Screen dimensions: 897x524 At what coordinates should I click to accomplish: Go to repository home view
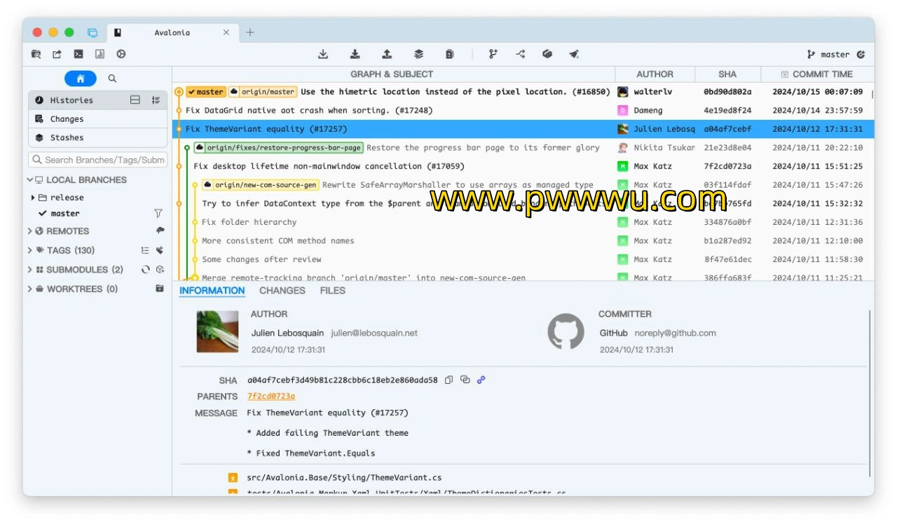point(81,78)
